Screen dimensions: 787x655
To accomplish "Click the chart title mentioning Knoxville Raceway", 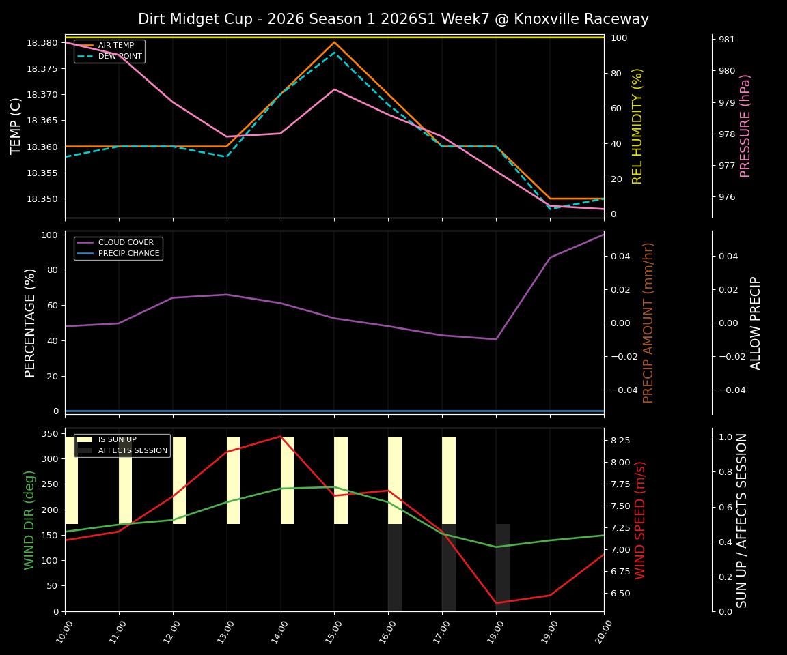I will 393,18.
